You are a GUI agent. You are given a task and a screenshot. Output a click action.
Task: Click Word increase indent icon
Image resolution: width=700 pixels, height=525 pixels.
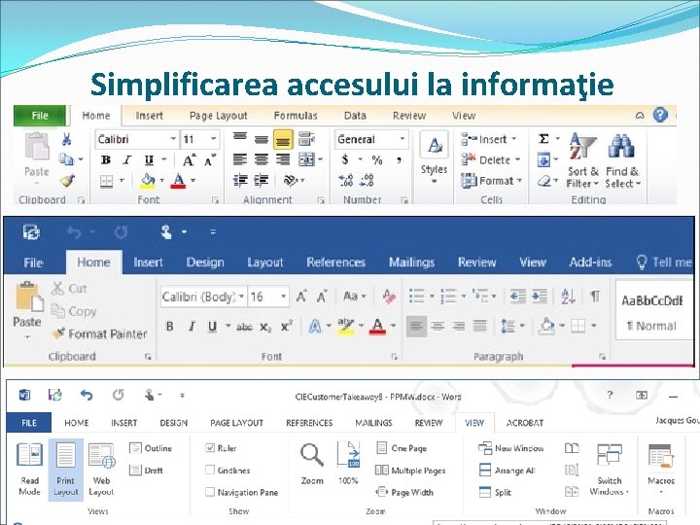(540, 296)
